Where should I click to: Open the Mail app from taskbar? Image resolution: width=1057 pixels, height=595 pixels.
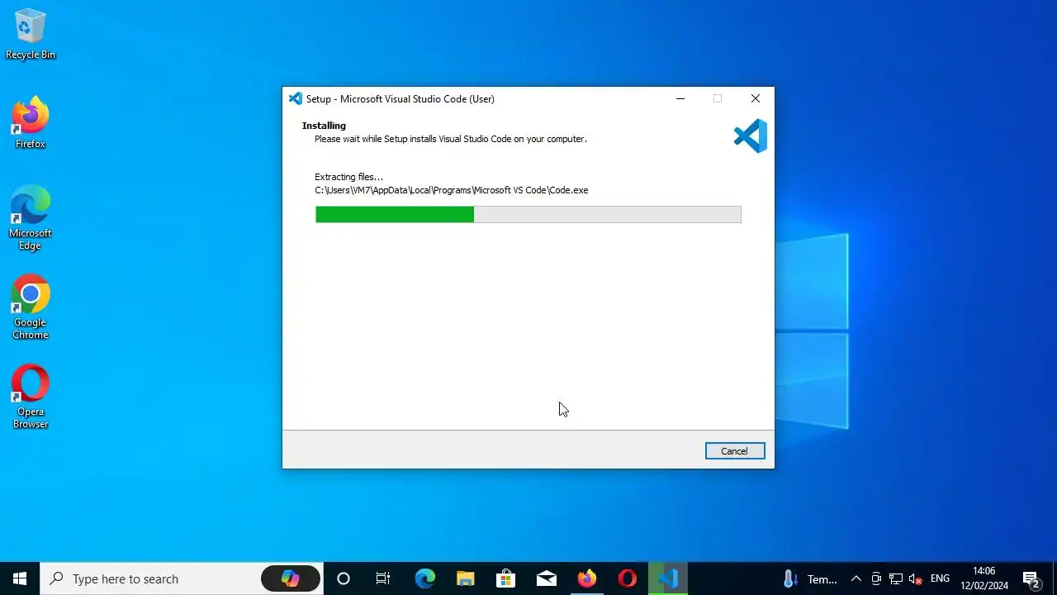coord(547,578)
